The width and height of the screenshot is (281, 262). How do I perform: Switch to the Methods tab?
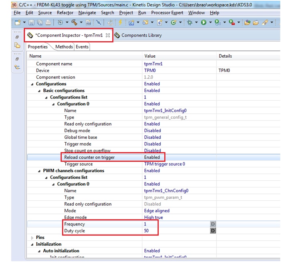pos(64,47)
